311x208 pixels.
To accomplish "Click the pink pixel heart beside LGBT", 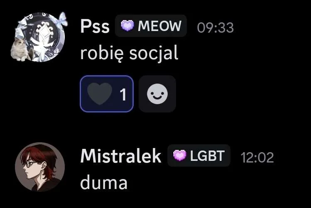I will [180, 155].
